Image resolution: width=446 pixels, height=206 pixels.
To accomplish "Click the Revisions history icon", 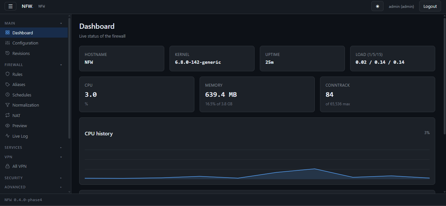I will pyautogui.click(x=8, y=53).
